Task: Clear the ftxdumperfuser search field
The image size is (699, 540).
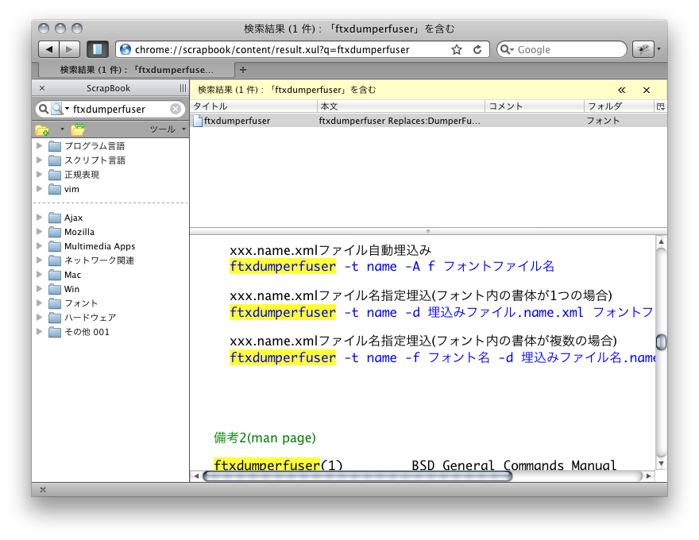Action: pos(176,109)
